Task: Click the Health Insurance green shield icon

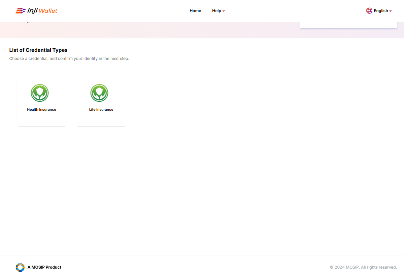Action: point(40,93)
